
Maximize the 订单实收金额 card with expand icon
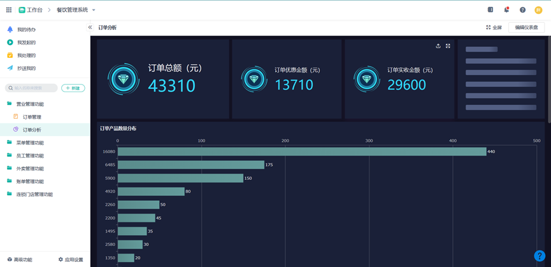point(448,46)
